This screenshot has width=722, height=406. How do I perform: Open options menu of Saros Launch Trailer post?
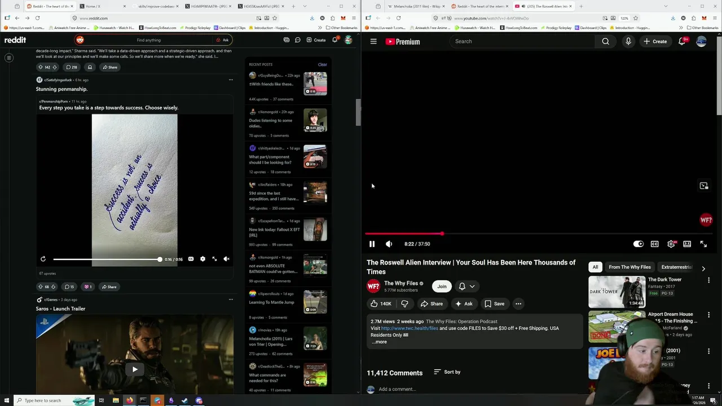231,299
